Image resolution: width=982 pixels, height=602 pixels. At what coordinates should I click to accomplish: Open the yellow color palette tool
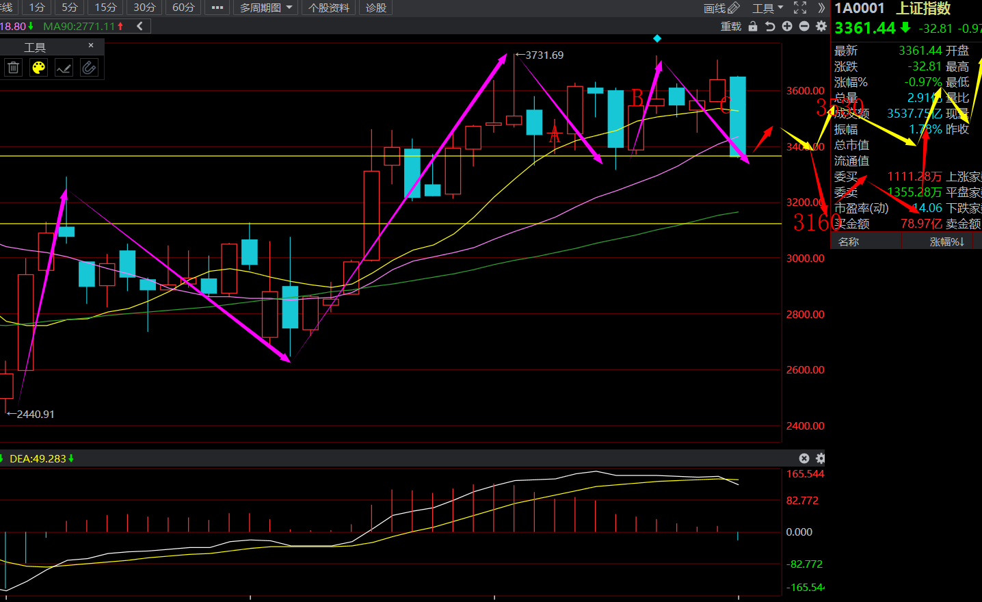(39, 67)
